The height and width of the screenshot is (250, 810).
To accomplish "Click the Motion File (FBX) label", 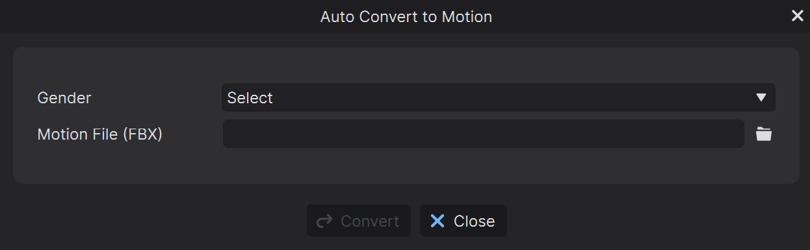I will [99, 134].
